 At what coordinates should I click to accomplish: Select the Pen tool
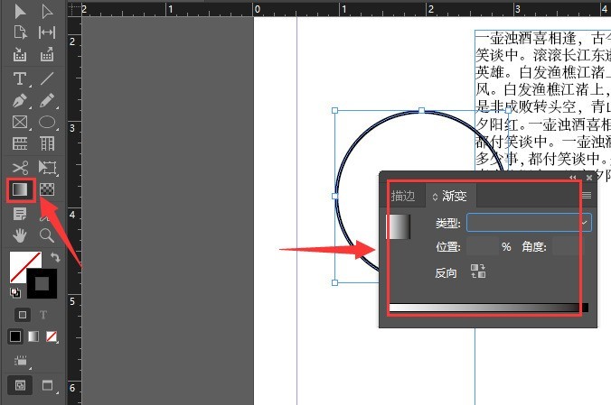coord(19,100)
